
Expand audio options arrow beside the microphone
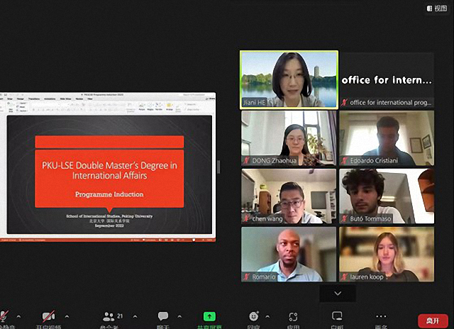coord(18,316)
